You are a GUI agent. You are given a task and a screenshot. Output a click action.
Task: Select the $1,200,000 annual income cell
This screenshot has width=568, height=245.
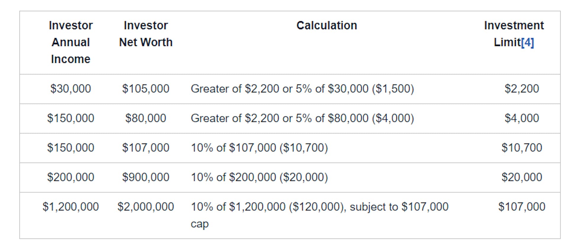point(71,207)
